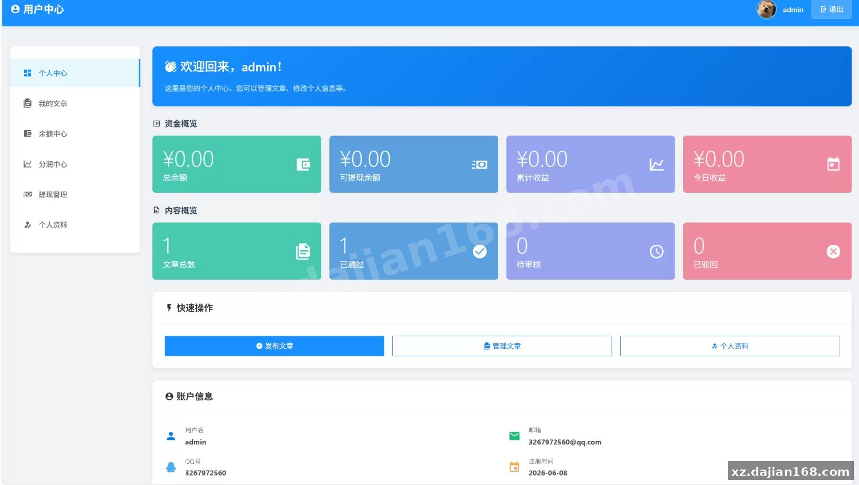Click the account icon beside 账户信息
The width and height of the screenshot is (859, 485).
[169, 396]
